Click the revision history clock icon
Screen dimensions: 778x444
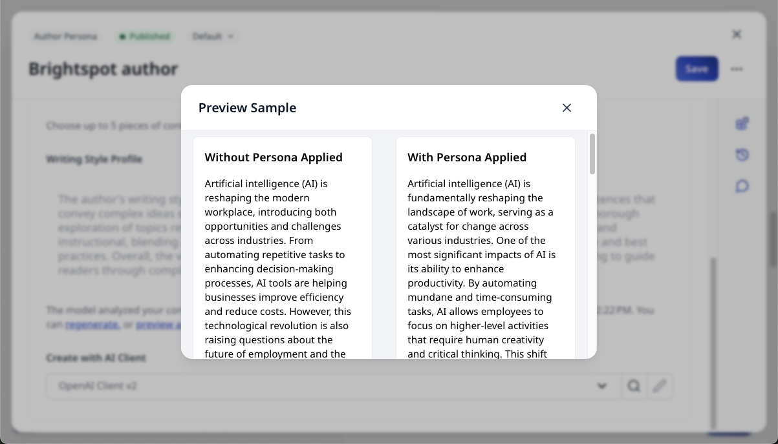pos(742,155)
